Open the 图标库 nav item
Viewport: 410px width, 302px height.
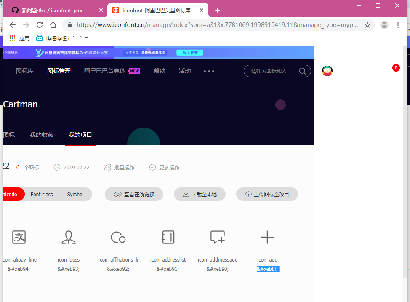pos(25,71)
